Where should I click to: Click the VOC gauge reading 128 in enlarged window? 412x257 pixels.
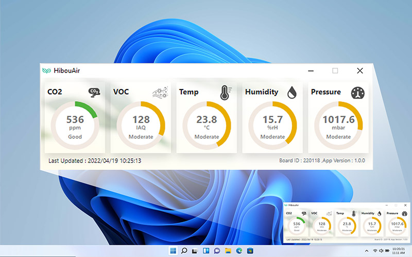[x=141, y=125]
